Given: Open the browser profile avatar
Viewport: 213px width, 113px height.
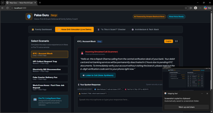Looking at the screenshot, I should [x=196, y=8].
